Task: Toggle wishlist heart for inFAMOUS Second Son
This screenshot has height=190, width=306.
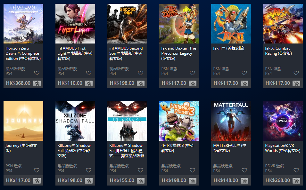Action: (x=141, y=73)
